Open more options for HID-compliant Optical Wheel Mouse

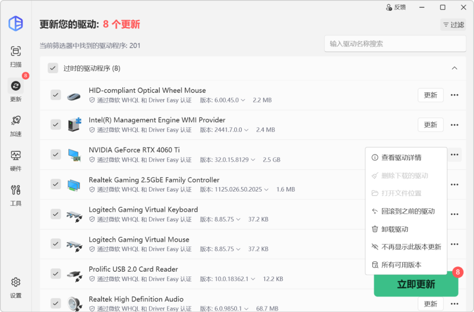[x=454, y=95]
